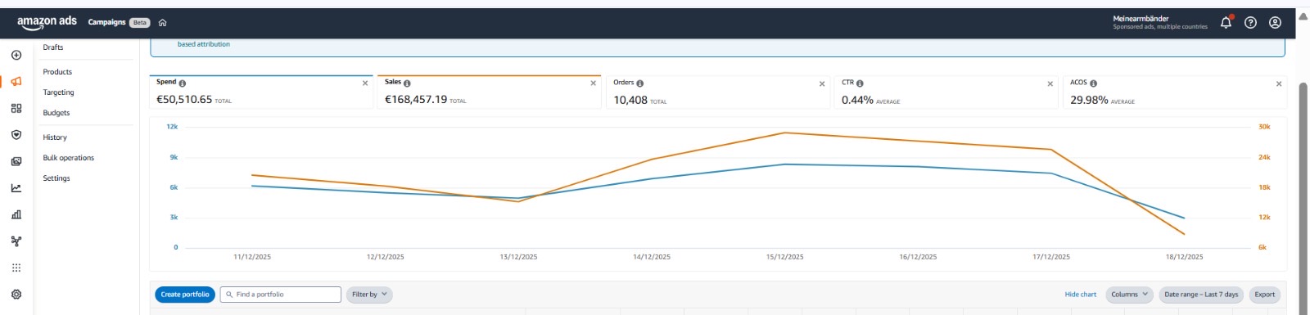Click the info icon beside CTR
This screenshot has height=315, width=1310.
click(x=860, y=83)
